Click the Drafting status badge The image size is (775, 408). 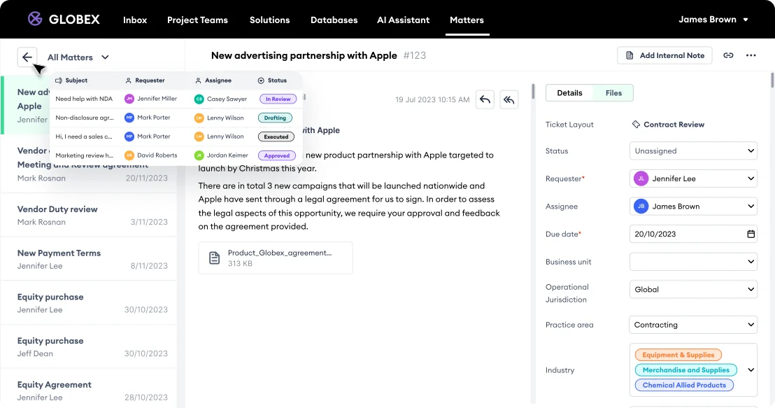click(x=275, y=118)
